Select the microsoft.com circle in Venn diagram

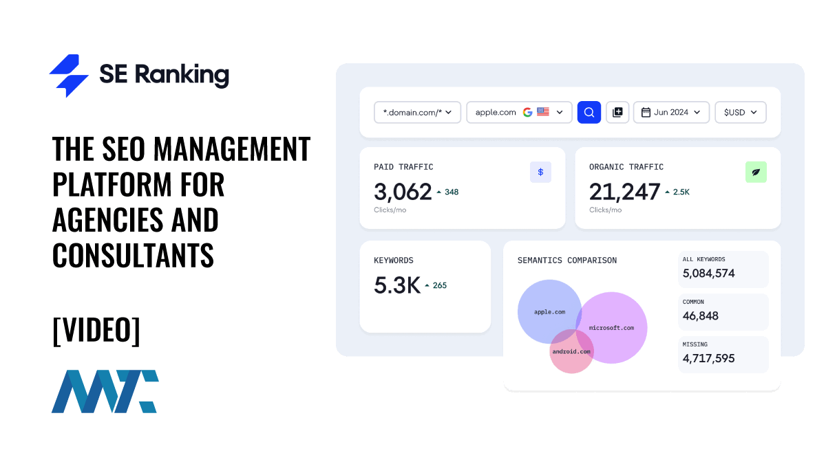tap(611, 328)
